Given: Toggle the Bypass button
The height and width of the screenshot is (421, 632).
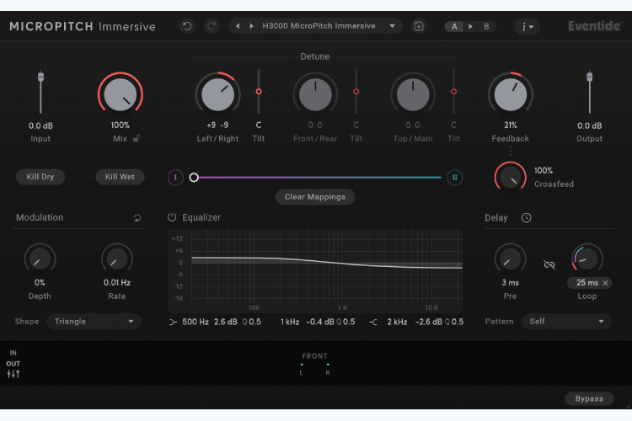Looking at the screenshot, I should [589, 399].
